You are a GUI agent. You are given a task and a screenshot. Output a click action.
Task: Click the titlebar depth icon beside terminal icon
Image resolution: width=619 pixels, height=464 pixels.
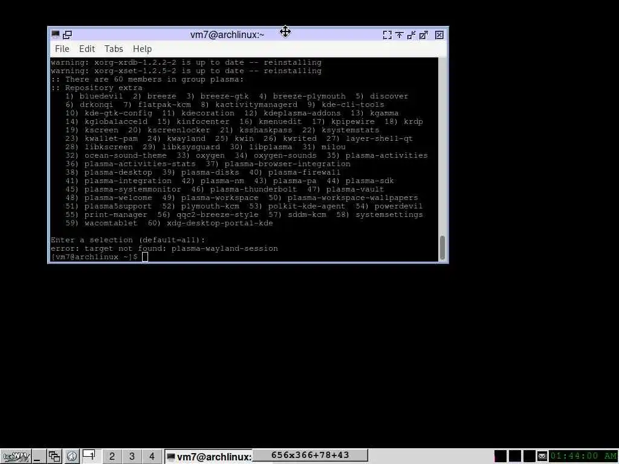68,34
